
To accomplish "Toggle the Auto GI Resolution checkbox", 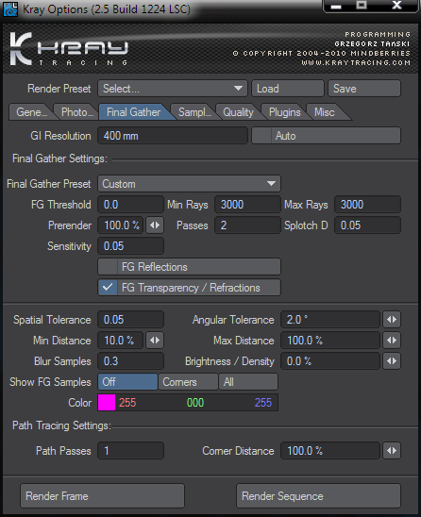I will tap(261, 136).
